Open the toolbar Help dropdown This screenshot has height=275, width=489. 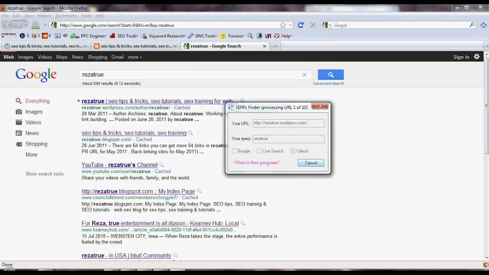click(x=283, y=36)
